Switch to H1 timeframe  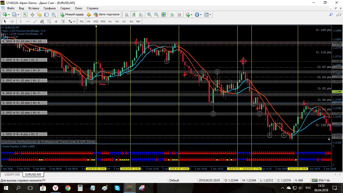(110, 21)
